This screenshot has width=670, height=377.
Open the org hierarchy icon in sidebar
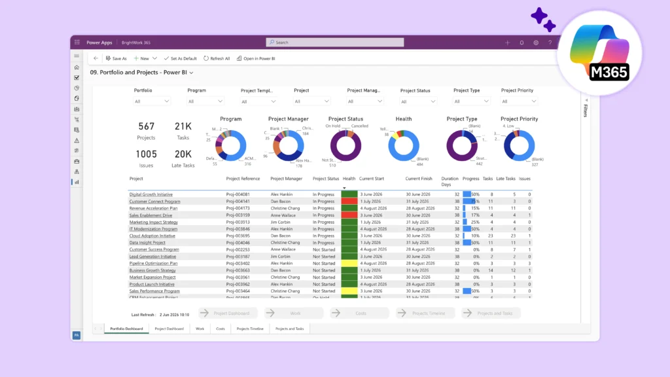tap(77, 171)
